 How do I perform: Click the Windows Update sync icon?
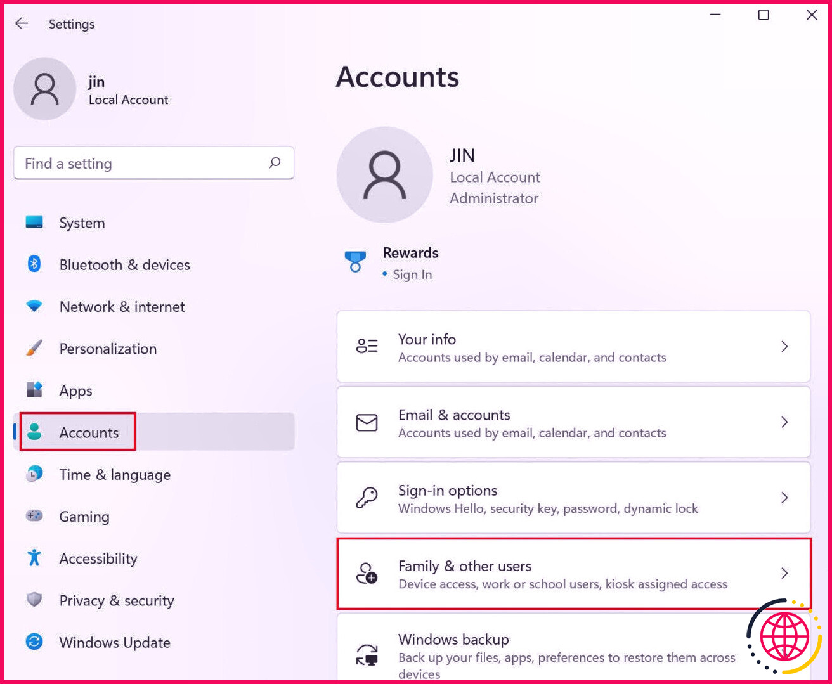tap(34, 642)
